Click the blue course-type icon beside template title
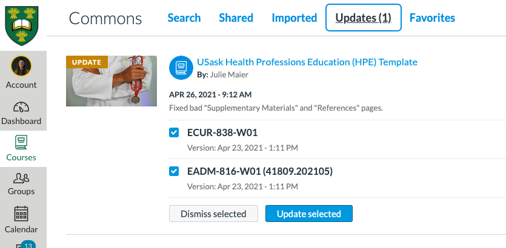This screenshot has height=248, width=506. click(181, 68)
